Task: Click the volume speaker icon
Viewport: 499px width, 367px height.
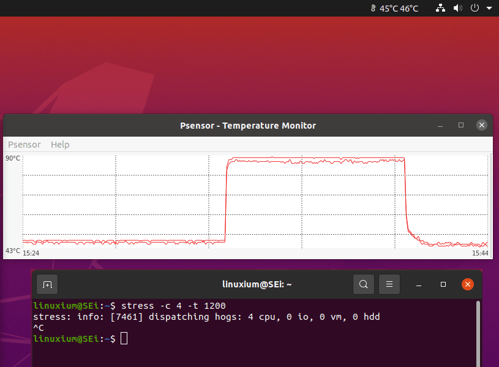Action: (457, 8)
